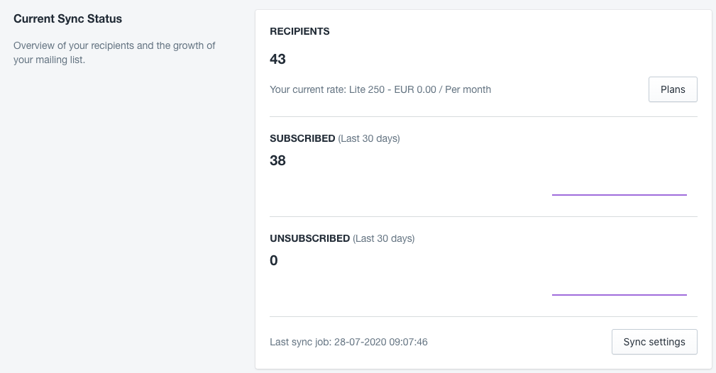The height and width of the screenshot is (373, 716).
Task: Open the Plans page button
Action: pos(673,89)
